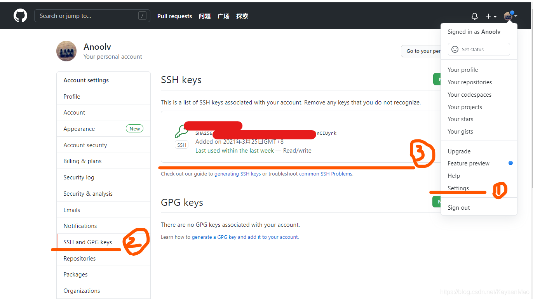533x299 pixels.
Task: Click the green SSH key icon
Action: coord(181,132)
